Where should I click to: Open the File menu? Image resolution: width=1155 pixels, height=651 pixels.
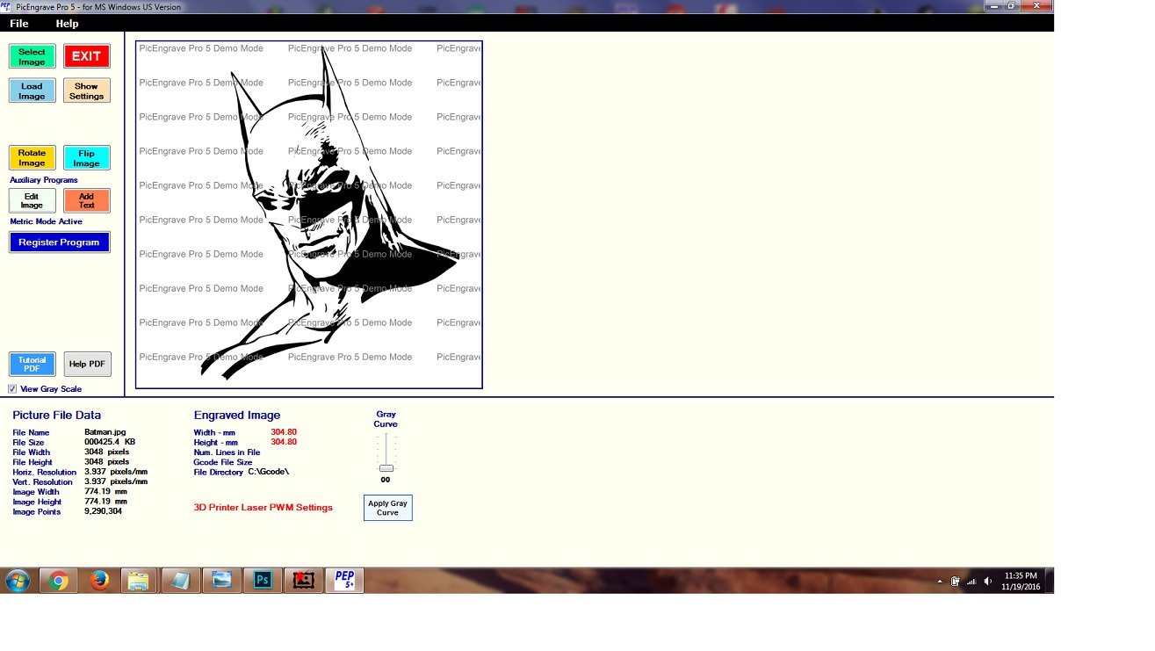click(19, 24)
